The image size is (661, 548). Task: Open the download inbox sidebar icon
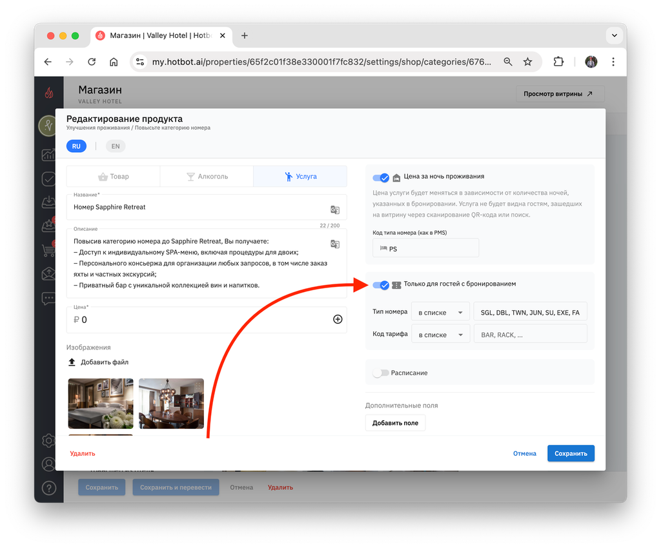point(48,202)
